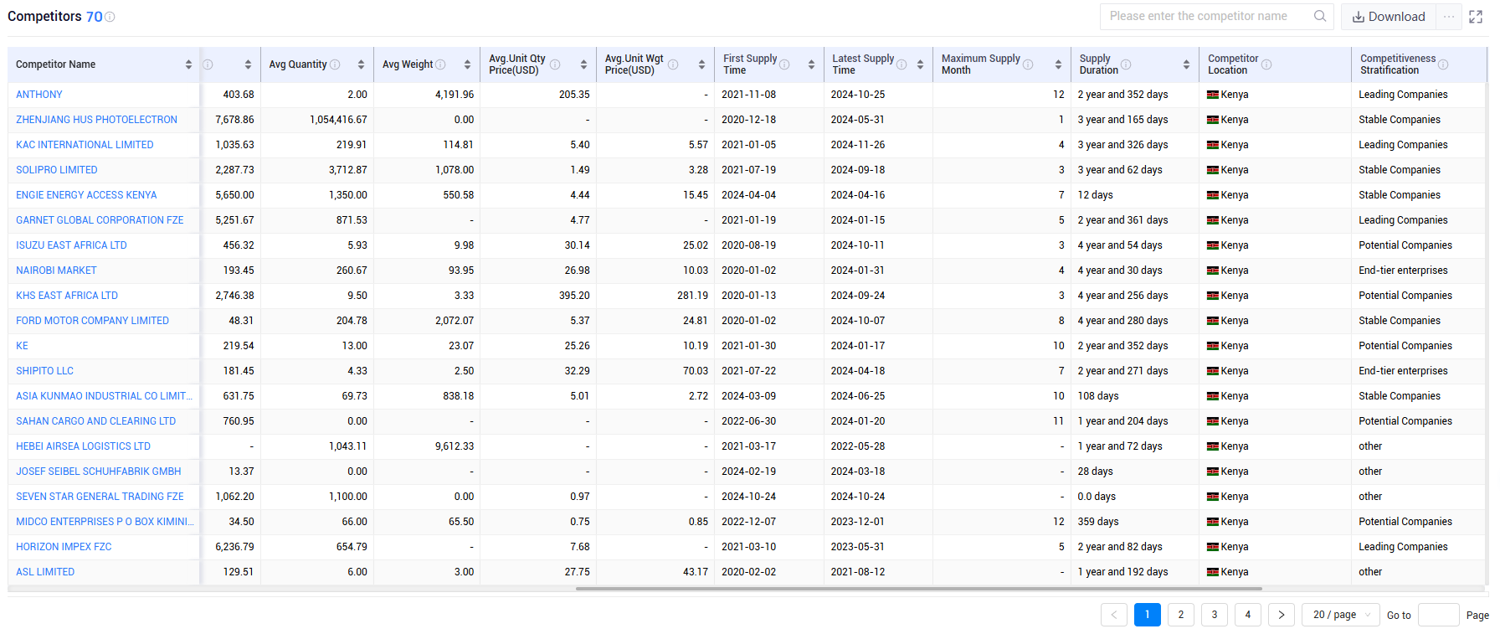Open SAHAN CARGO AND CLEARING LTD link
This screenshot has width=1500, height=634.
pyautogui.click(x=95, y=421)
